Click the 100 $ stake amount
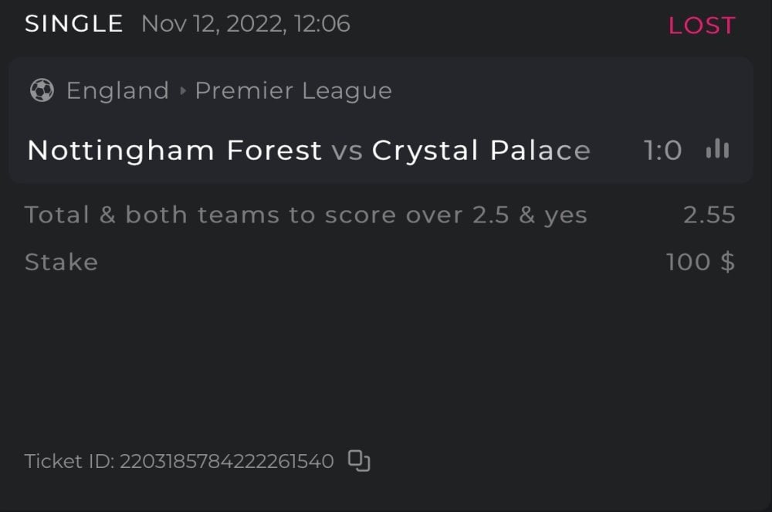772x512 pixels. tap(700, 263)
